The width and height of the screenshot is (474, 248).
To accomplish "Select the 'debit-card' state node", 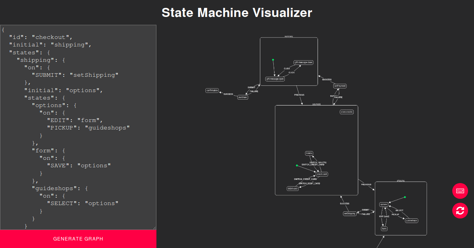I will [293, 189].
